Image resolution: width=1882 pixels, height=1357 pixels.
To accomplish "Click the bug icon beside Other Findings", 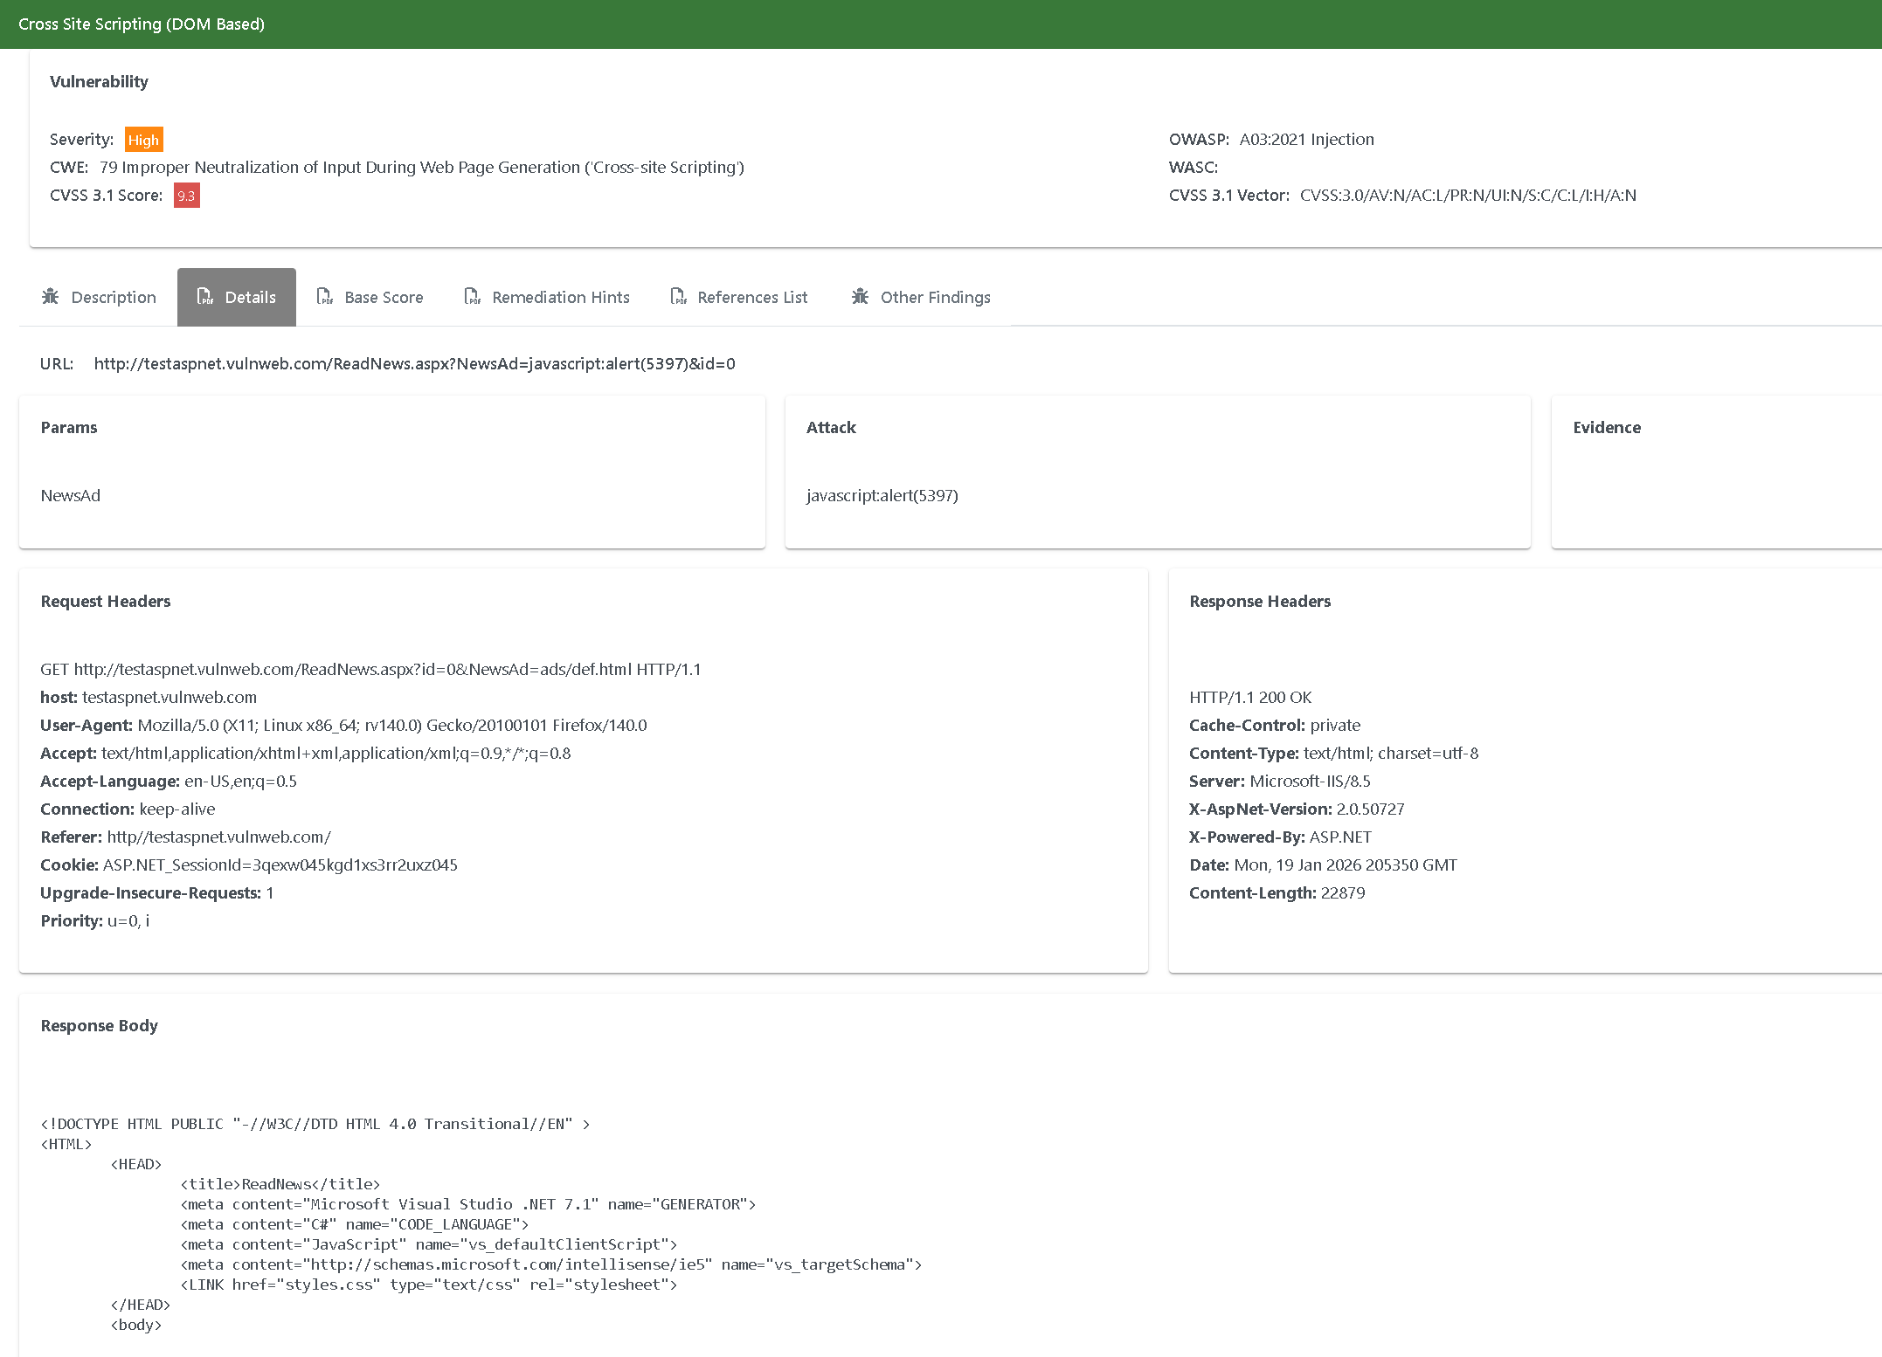I will [861, 297].
